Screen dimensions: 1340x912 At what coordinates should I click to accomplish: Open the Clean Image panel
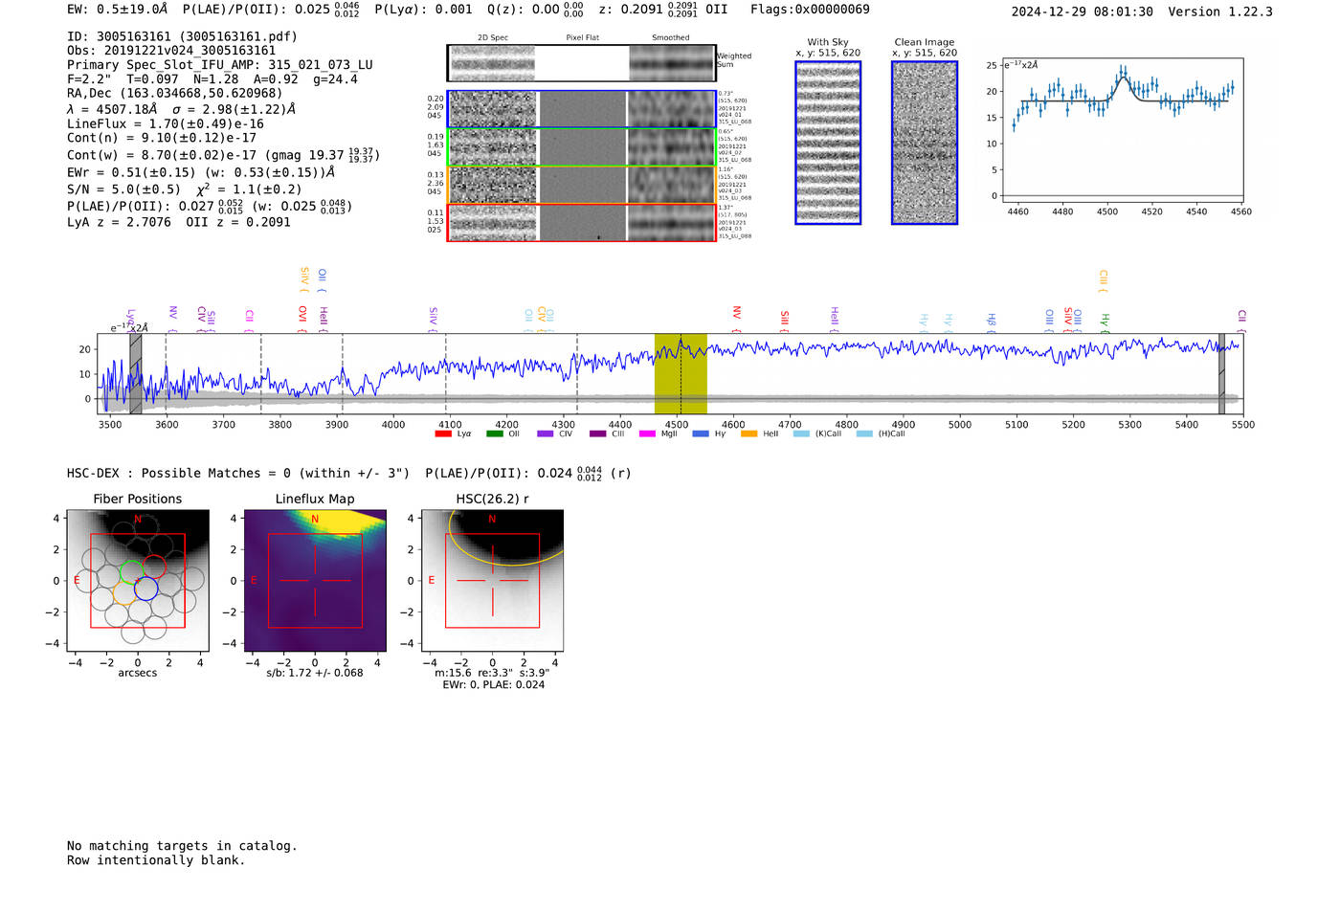click(925, 143)
